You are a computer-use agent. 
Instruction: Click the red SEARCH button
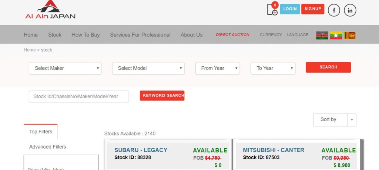(328, 67)
